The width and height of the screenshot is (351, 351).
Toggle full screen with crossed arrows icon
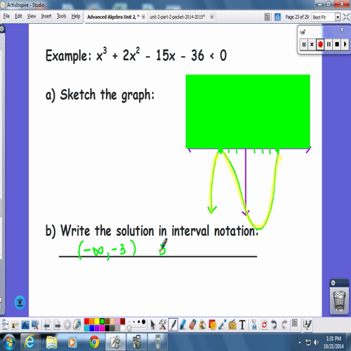pyautogui.click(x=346, y=17)
